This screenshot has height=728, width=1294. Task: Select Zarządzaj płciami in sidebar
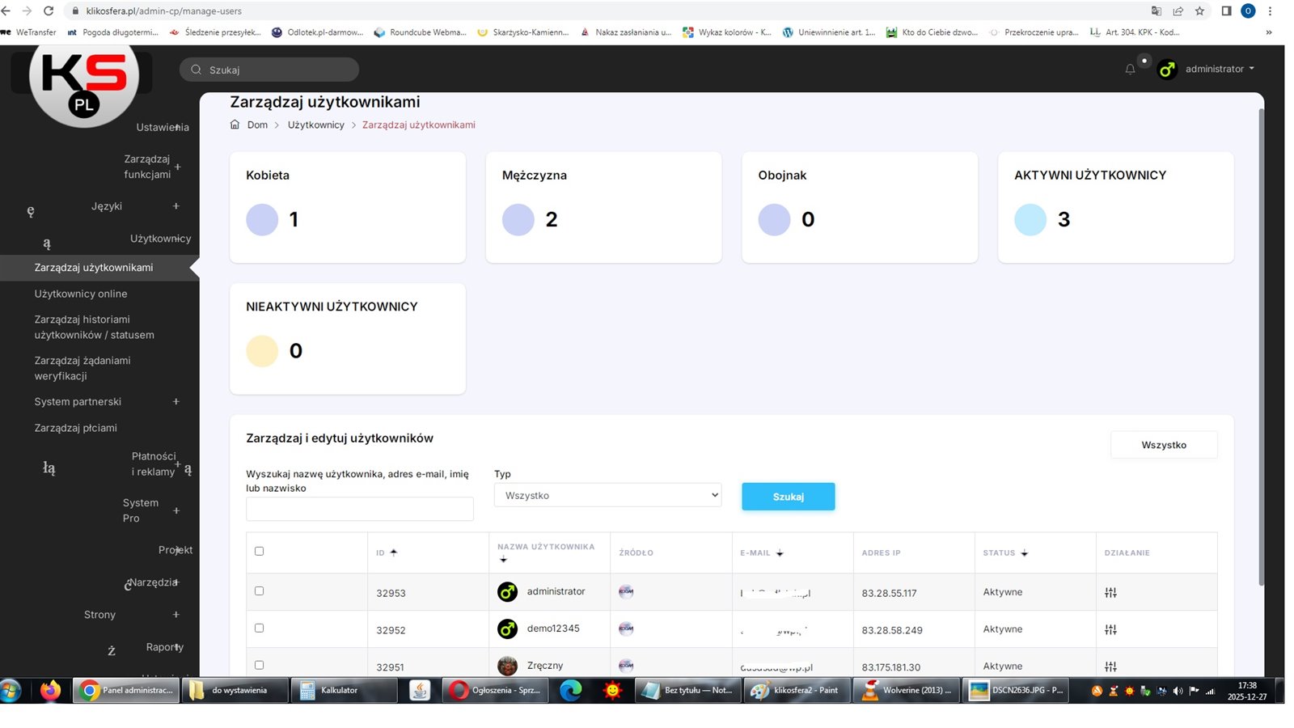[x=75, y=428]
